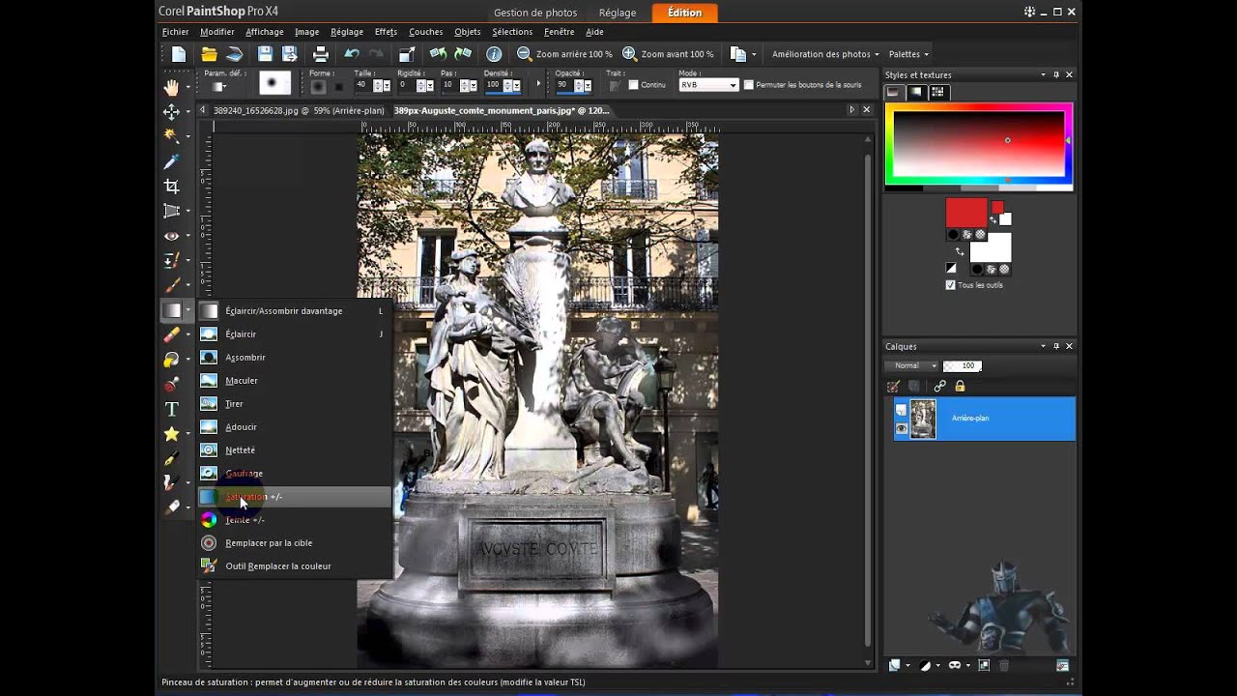The height and width of the screenshot is (696, 1237).
Task: Click the Opacité value field
Action: (x=564, y=85)
